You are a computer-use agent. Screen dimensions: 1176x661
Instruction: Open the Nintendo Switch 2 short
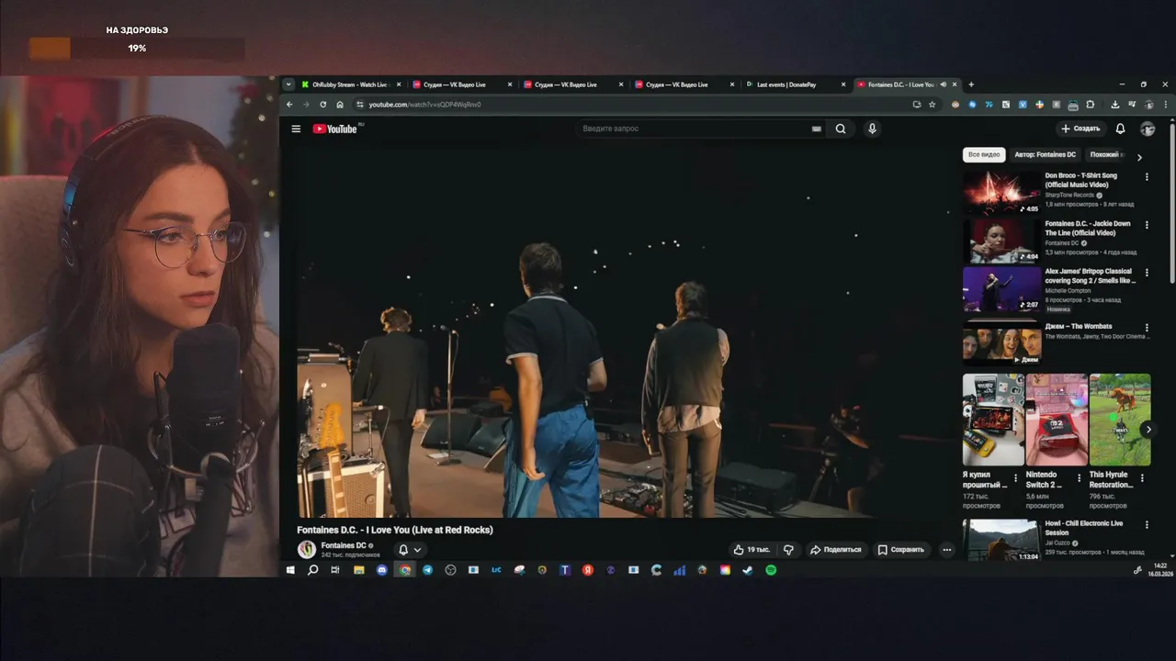coord(1057,420)
